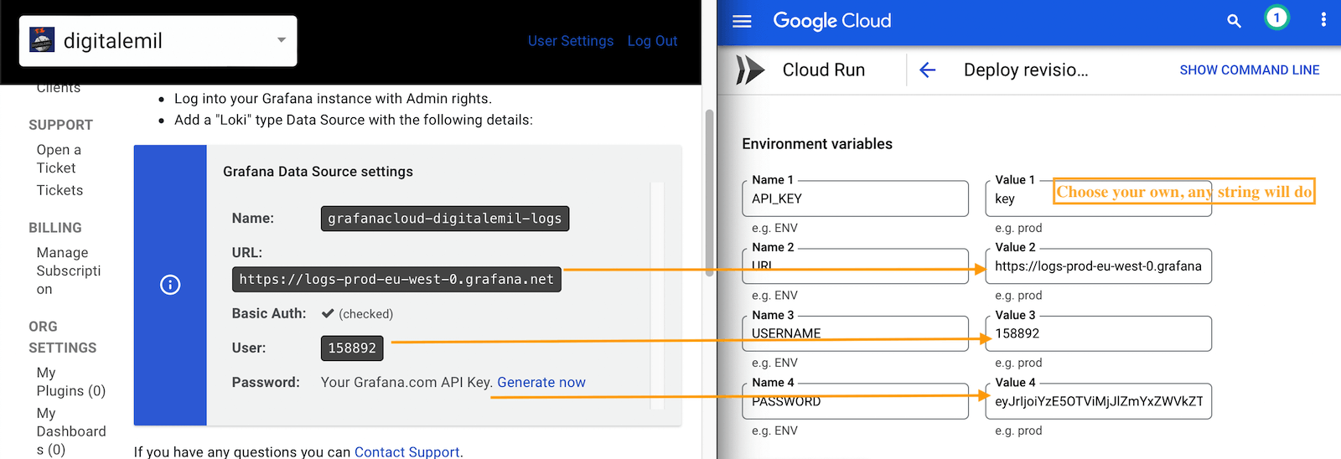Toggle the Basic Auth checked mark

328,313
